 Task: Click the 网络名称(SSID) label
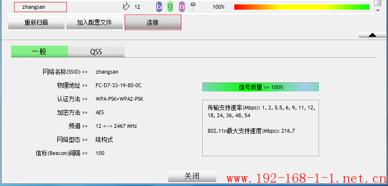click(65, 72)
